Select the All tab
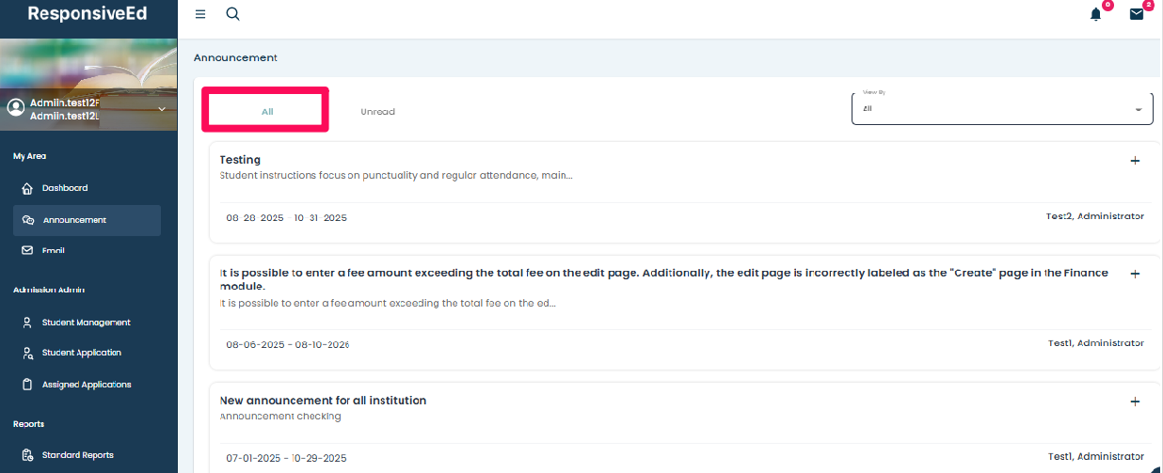Screen dimensions: 1163x473 click(x=266, y=111)
